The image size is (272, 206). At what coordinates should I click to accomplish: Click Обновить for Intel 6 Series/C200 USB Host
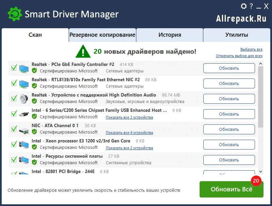229,114
